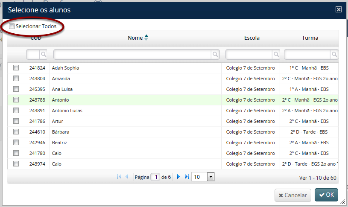The image size is (348, 207).
Task: Go to previous page arrow
Action: (x=127, y=177)
